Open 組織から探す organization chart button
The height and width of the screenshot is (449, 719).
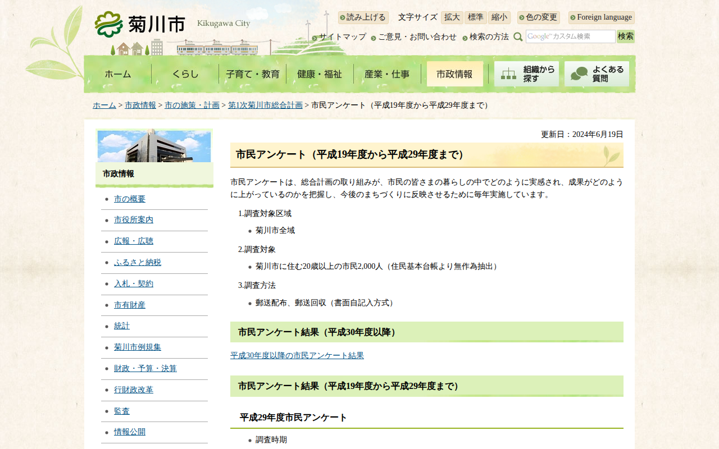[526, 74]
